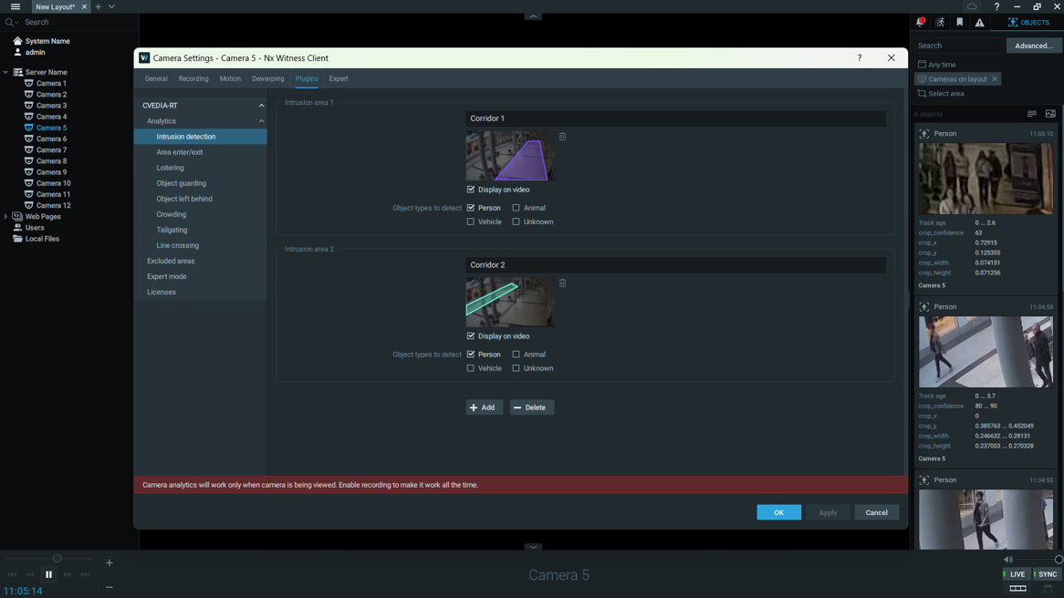
Task: Toggle thumbnails filmstrip icon on timeline
Action: point(1017,589)
